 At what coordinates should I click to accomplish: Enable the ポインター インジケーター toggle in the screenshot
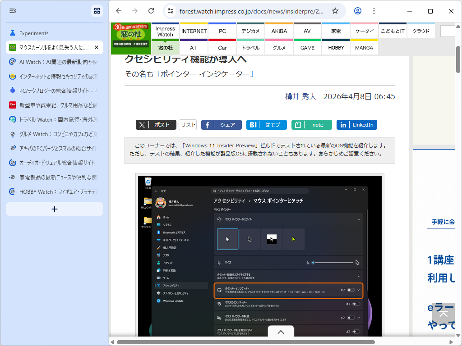click(x=351, y=291)
